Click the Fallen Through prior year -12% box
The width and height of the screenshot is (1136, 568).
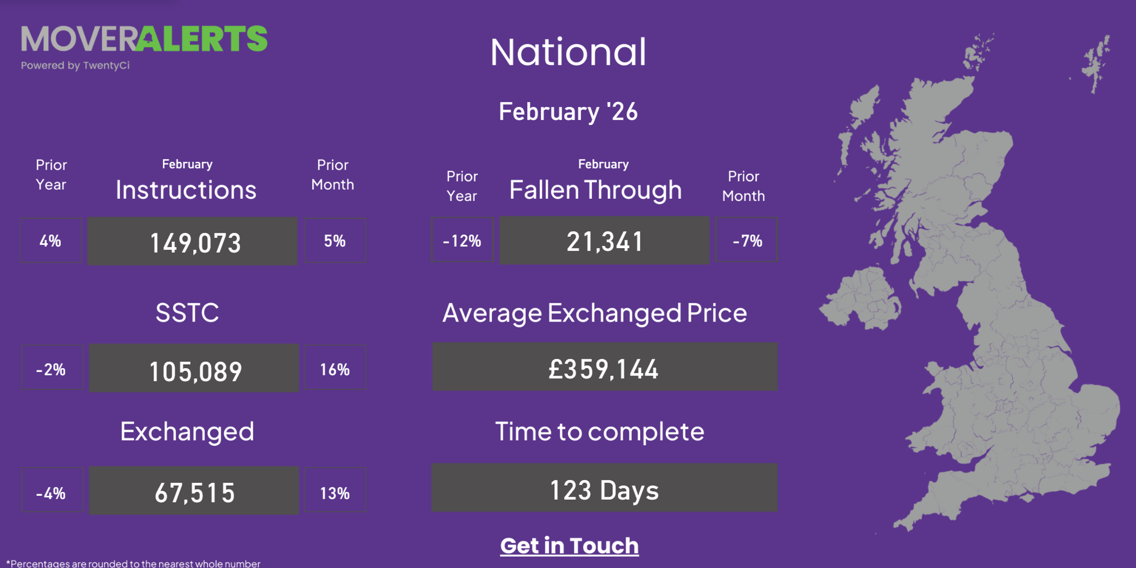tap(462, 240)
